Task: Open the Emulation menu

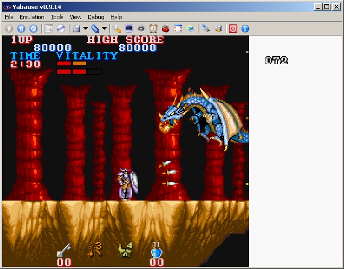Action: click(x=32, y=17)
